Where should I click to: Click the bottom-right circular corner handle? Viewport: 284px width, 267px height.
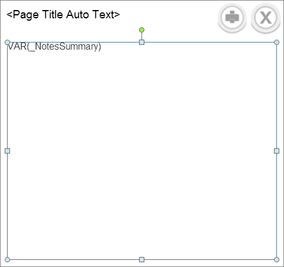276,259
